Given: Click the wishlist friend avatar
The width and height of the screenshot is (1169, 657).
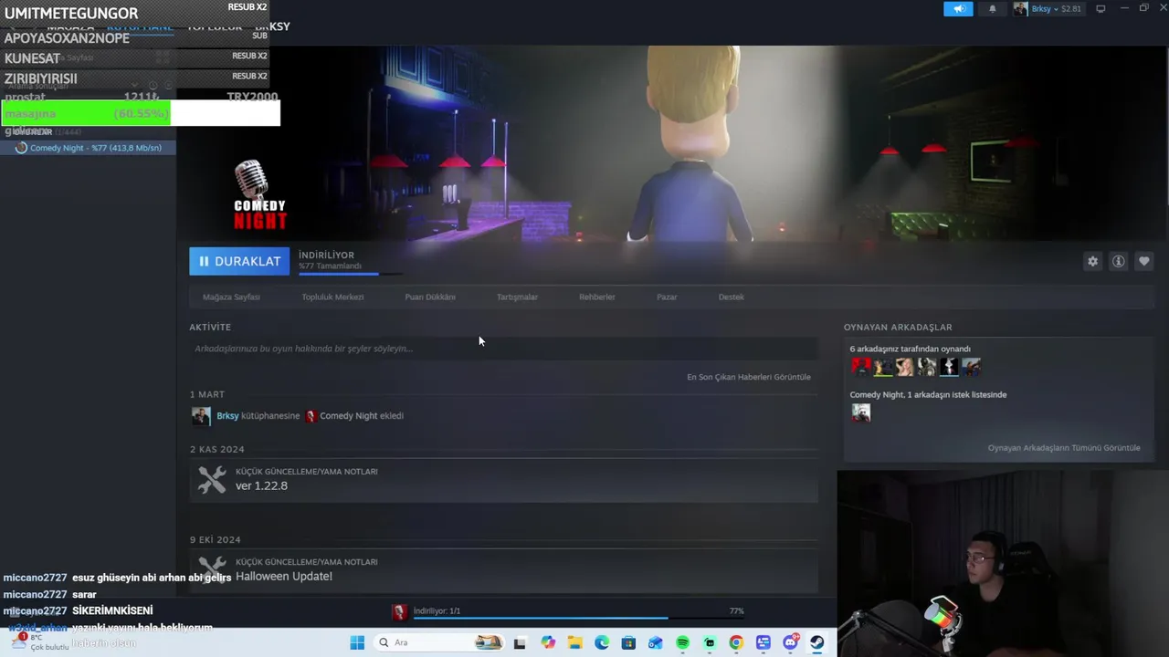Looking at the screenshot, I should pos(860,412).
